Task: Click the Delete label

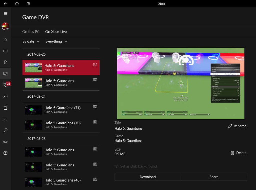Action: [x=241, y=153]
